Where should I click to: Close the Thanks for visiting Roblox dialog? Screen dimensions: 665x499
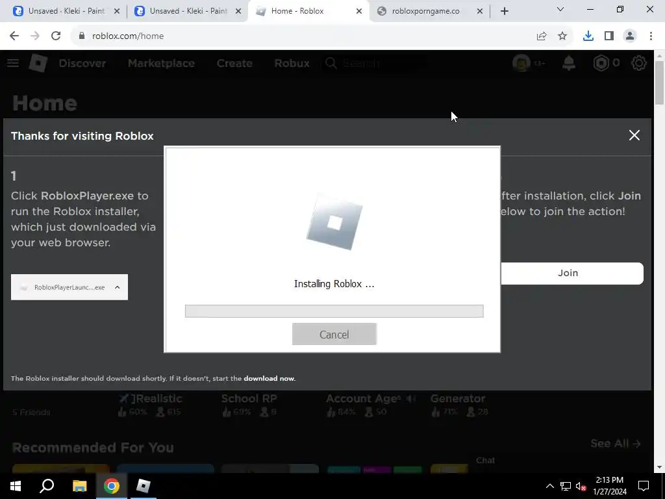click(x=634, y=135)
